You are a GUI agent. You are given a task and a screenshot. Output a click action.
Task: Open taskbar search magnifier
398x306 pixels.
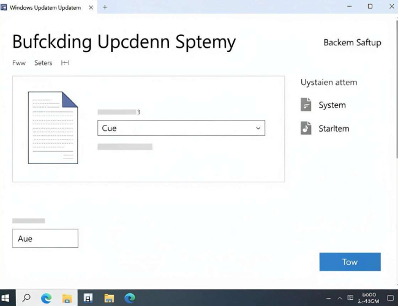click(26, 297)
